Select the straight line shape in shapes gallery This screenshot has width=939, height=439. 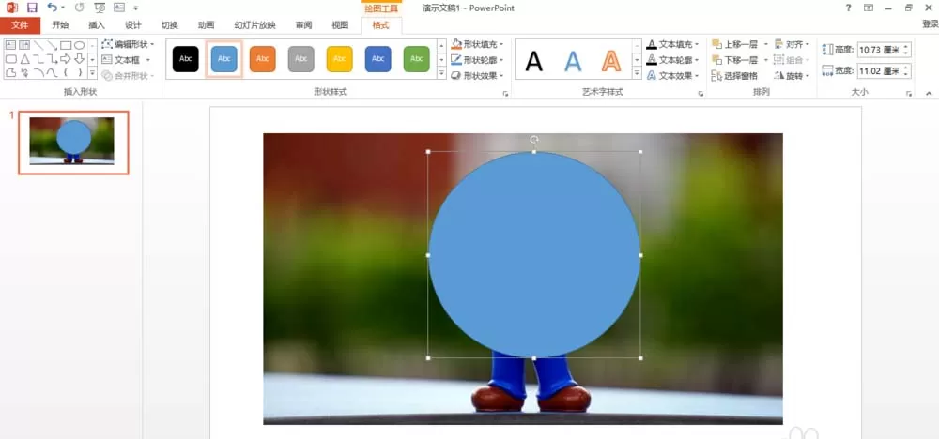pyautogui.click(x=38, y=45)
